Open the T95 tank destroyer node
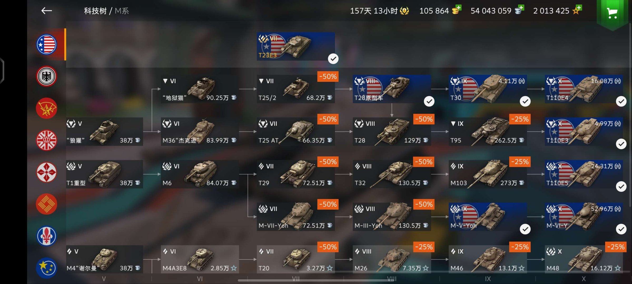This screenshot has width=632, height=284. click(x=488, y=131)
